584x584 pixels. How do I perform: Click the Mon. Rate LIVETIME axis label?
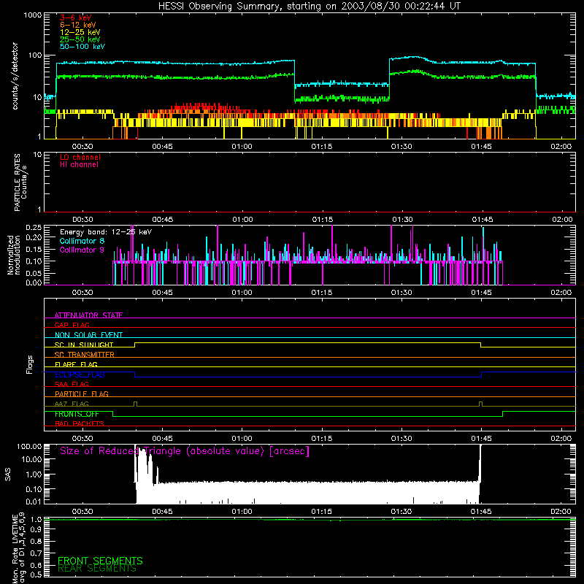pos(19,548)
